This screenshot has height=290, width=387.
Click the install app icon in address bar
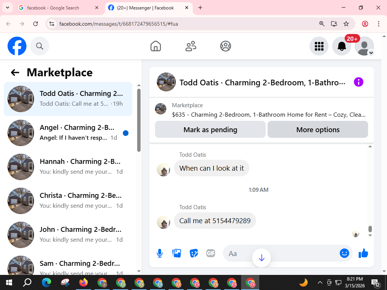(334, 24)
